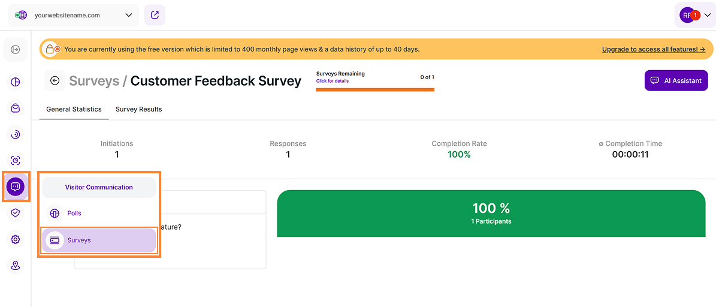Expand the user profile menu chevron
Image resolution: width=716 pixels, height=307 pixels.
708,15
